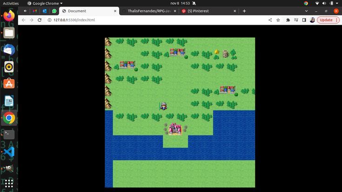Open the tab search dropdown chevron
Screen dimensions: 342x192
click(x=306, y=11)
